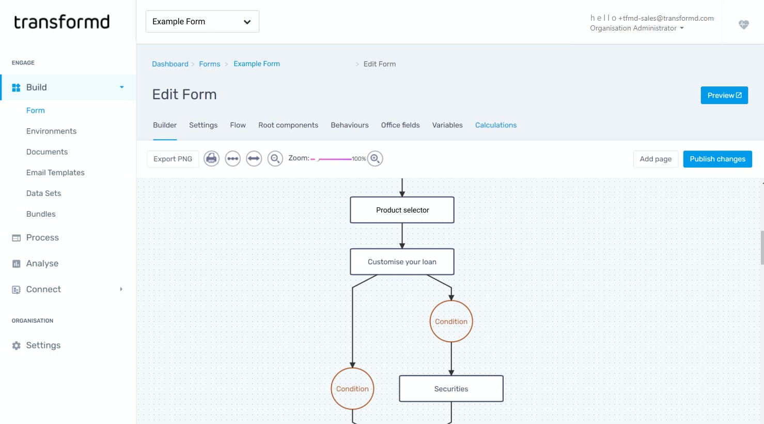Click the Export PNG button
The image size is (764, 424).
[x=173, y=159]
